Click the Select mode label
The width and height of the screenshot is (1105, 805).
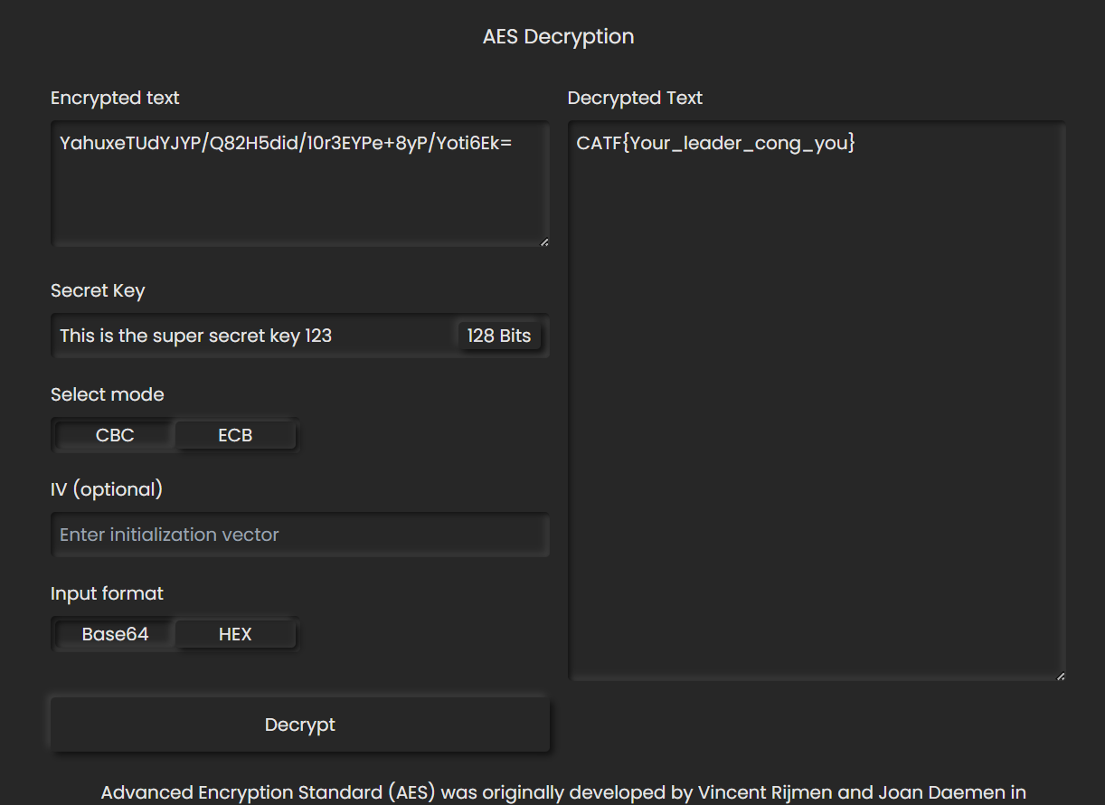click(108, 394)
